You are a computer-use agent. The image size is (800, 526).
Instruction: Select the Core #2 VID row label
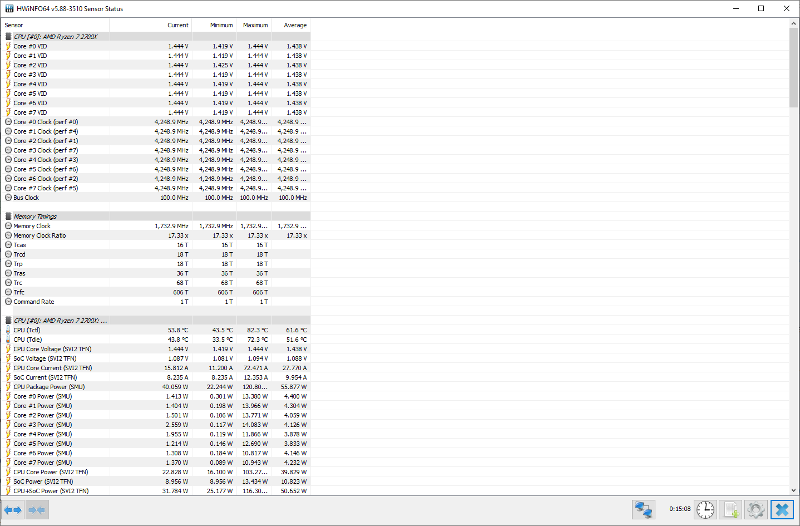click(x=30, y=65)
